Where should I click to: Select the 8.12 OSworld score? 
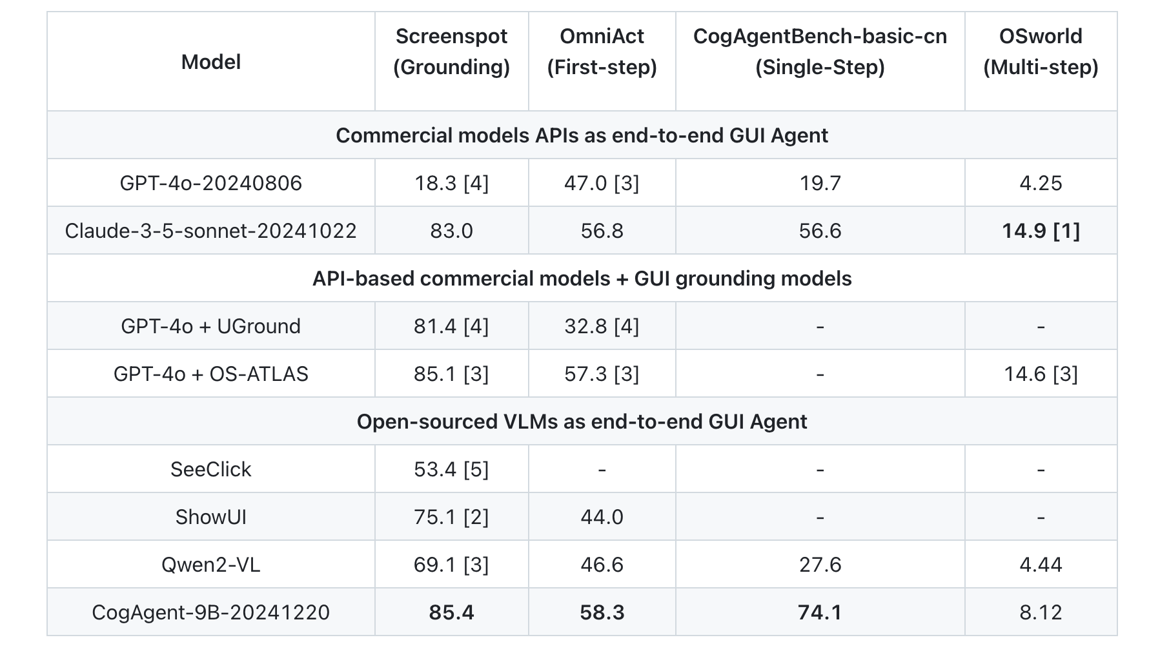(1041, 612)
